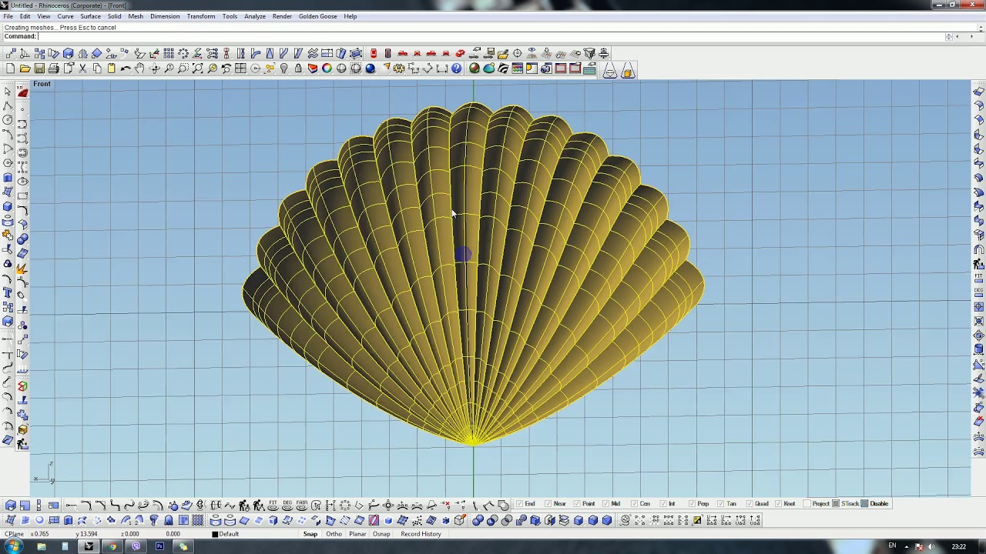This screenshot has width=986, height=554.
Task: Select the Pan hand tool
Action: coord(139,69)
